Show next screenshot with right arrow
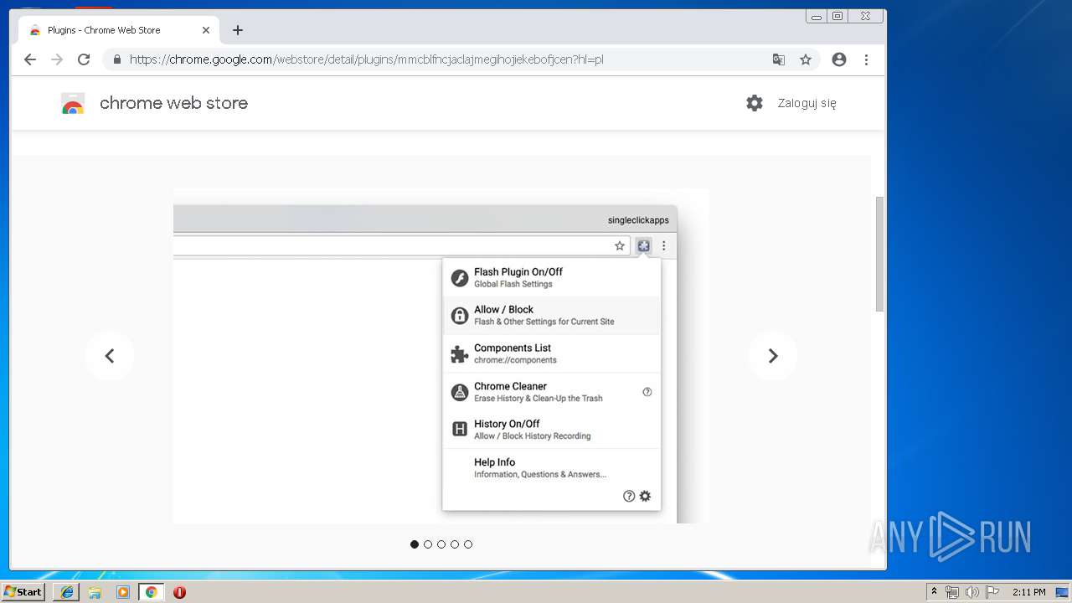Image resolution: width=1072 pixels, height=603 pixels. [773, 356]
